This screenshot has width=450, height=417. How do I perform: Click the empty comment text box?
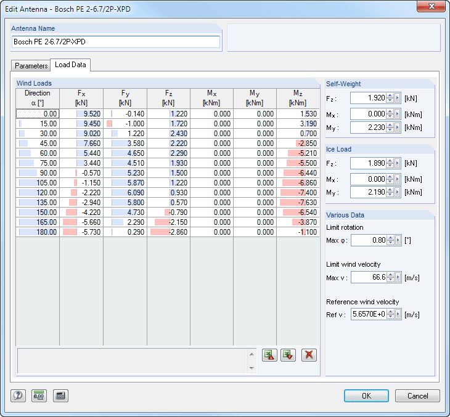(x=133, y=361)
